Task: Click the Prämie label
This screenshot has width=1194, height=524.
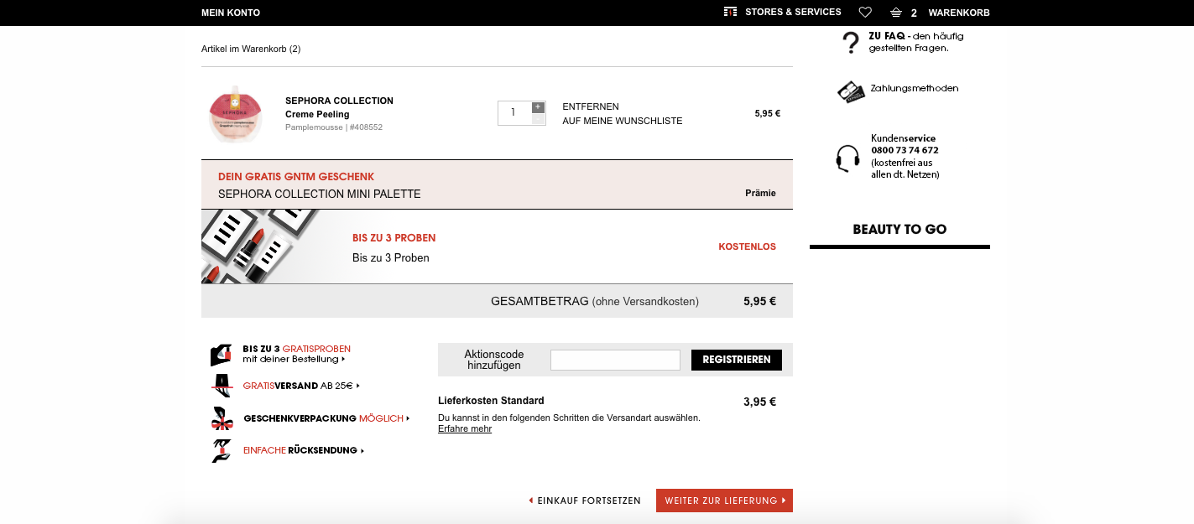Action: pos(760,193)
